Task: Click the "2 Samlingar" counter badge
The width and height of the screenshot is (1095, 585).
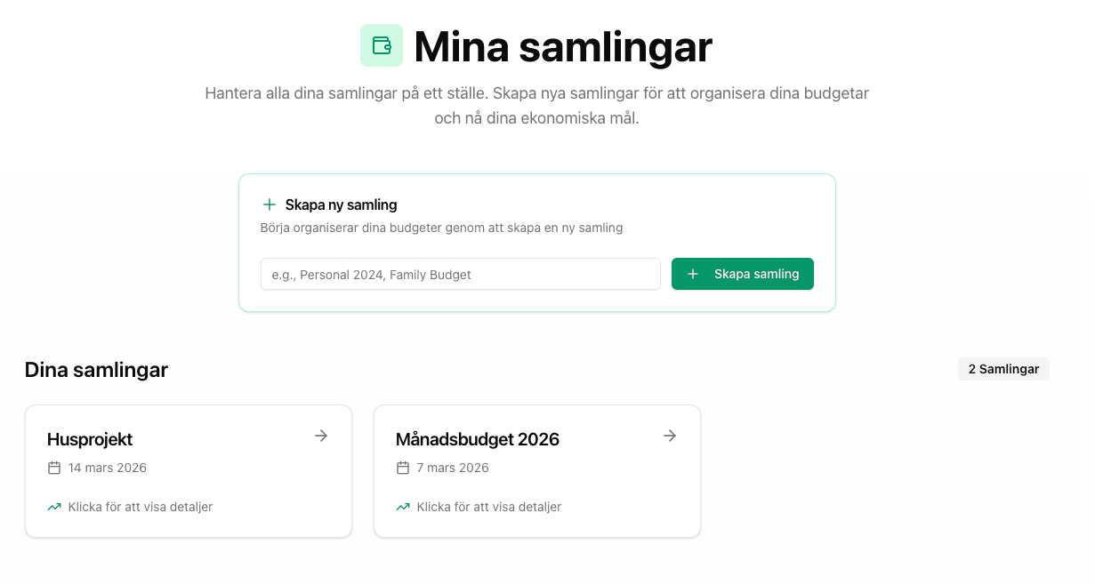Action: tap(1003, 369)
